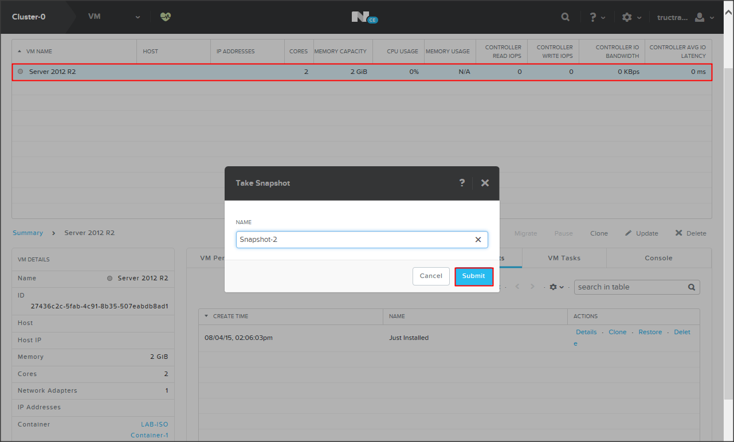
Task: Close the Take Snapshot dialog
Action: (485, 183)
